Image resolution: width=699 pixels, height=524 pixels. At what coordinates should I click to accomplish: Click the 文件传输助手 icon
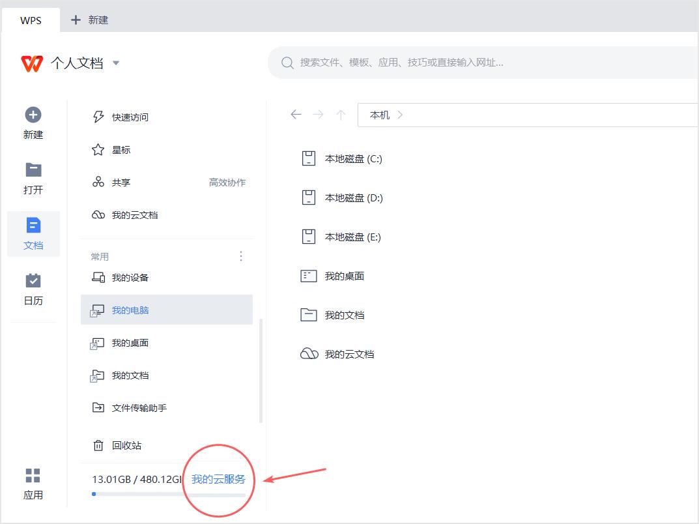click(x=98, y=407)
